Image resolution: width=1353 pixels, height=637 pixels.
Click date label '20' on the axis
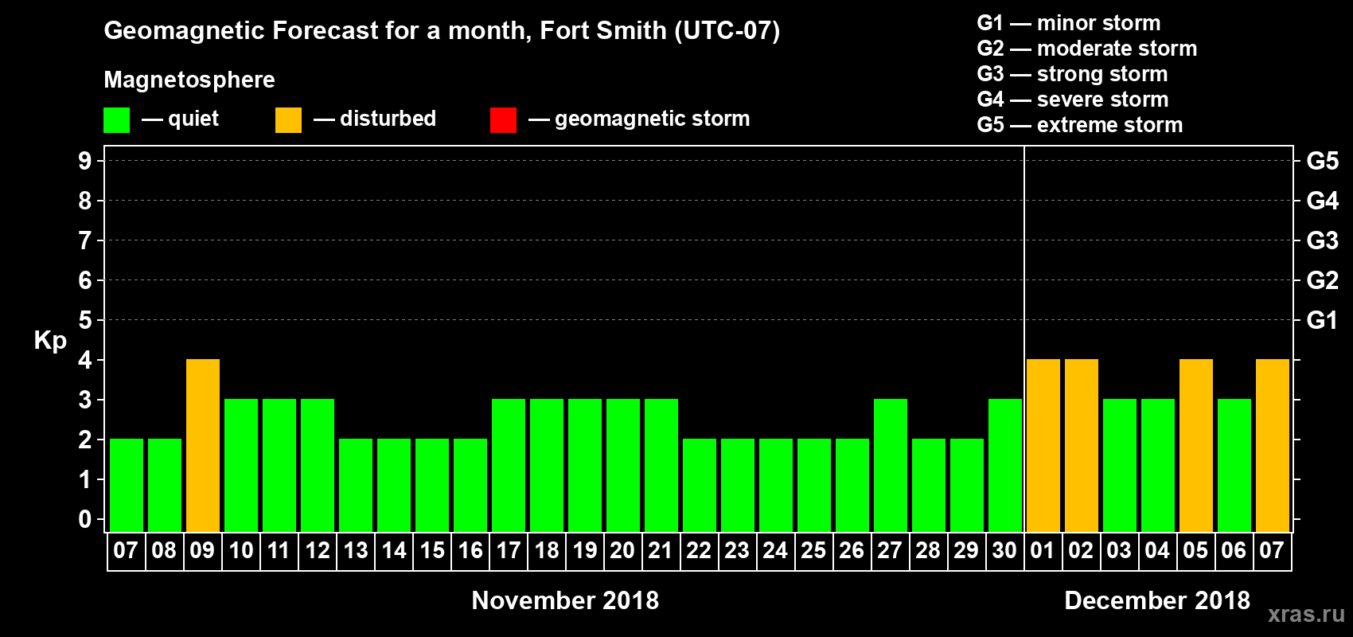click(622, 551)
